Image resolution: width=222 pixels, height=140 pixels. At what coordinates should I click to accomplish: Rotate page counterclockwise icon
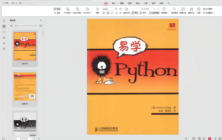[117, 13]
